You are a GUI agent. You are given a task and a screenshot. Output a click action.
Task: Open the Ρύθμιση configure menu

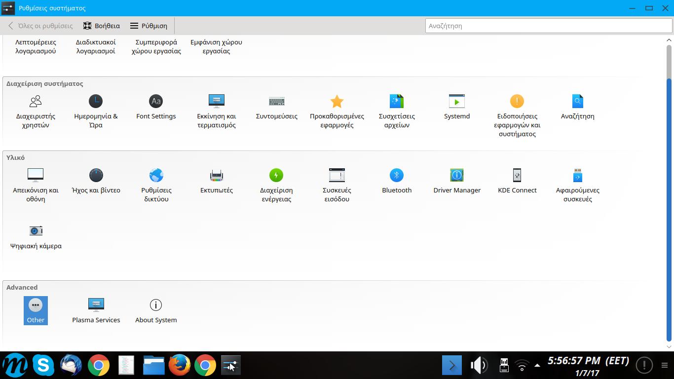pos(149,26)
